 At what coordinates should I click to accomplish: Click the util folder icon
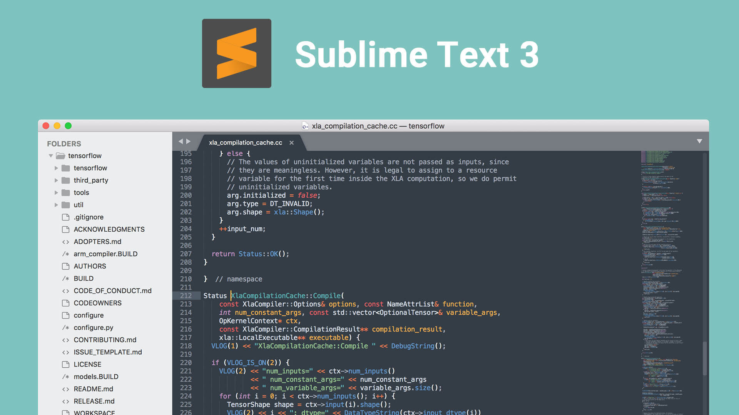(x=66, y=205)
